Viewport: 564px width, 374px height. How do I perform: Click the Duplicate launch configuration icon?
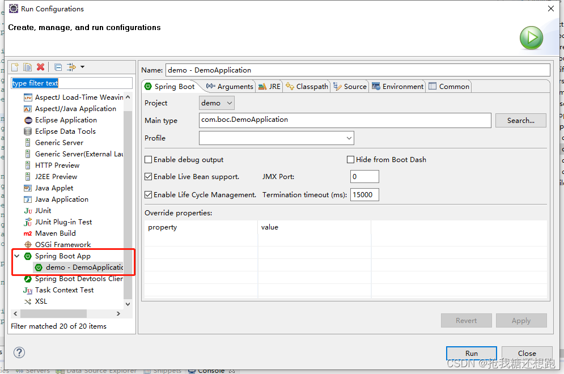[x=27, y=67]
